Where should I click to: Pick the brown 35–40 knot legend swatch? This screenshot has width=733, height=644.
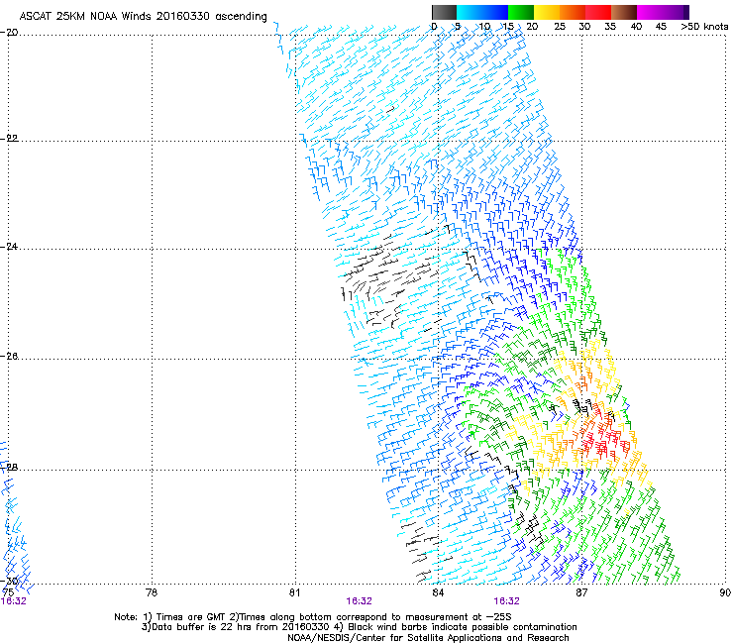pos(624,12)
